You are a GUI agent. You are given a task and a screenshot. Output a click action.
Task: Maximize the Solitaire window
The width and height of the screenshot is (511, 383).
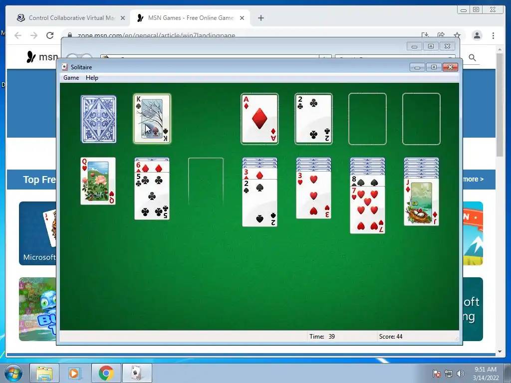tap(434, 67)
